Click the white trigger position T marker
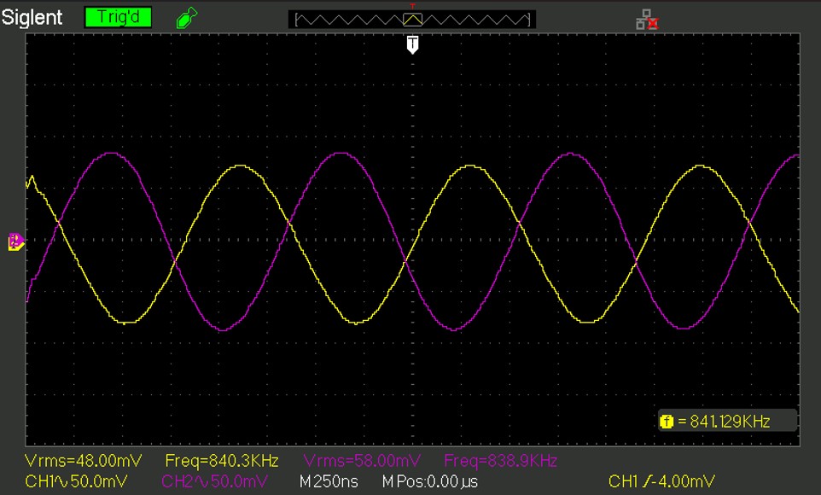Screen dimensions: 821x495 coord(412,44)
